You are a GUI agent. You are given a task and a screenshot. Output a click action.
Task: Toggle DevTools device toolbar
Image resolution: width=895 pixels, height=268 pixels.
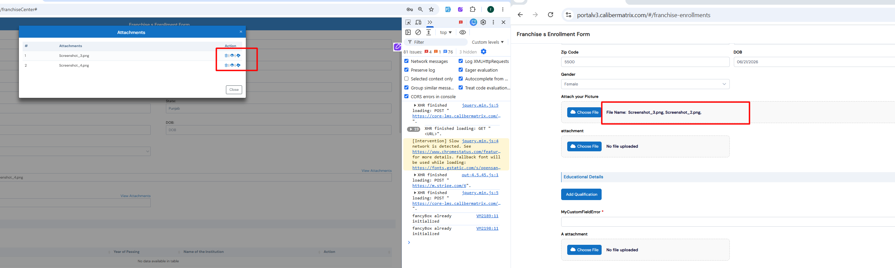[418, 22]
